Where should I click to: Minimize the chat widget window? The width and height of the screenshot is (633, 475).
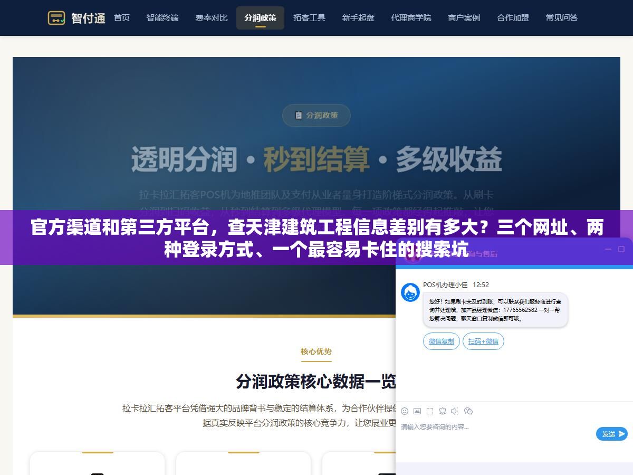pyautogui.click(x=608, y=249)
